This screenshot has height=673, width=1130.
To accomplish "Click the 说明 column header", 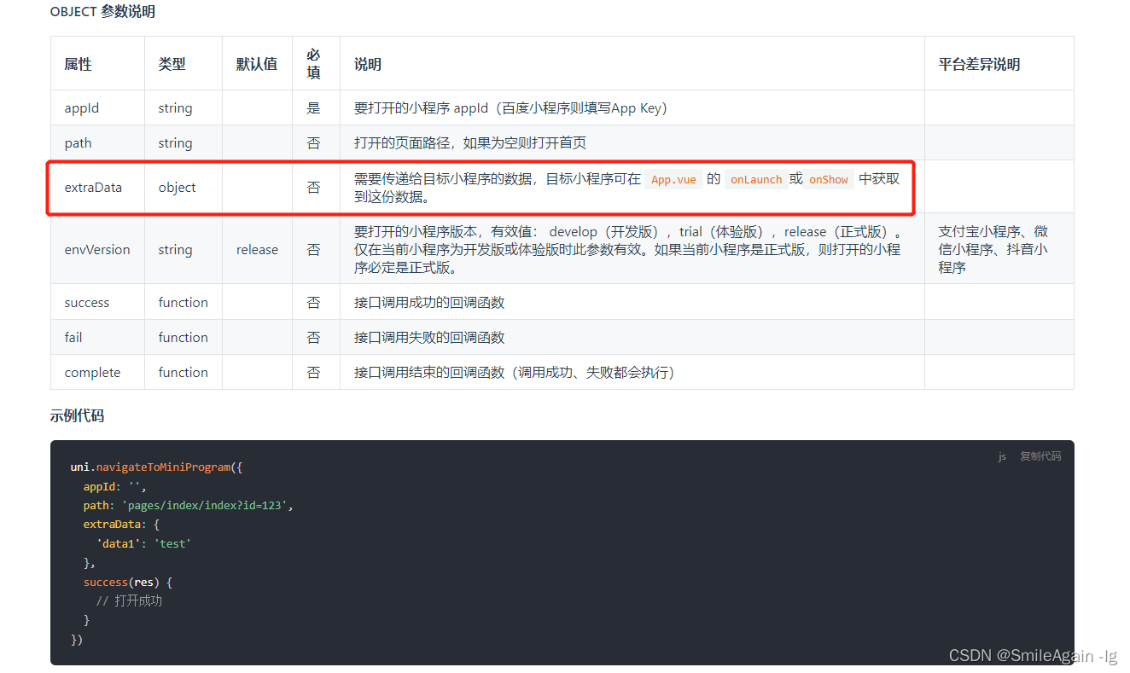I will [x=632, y=64].
